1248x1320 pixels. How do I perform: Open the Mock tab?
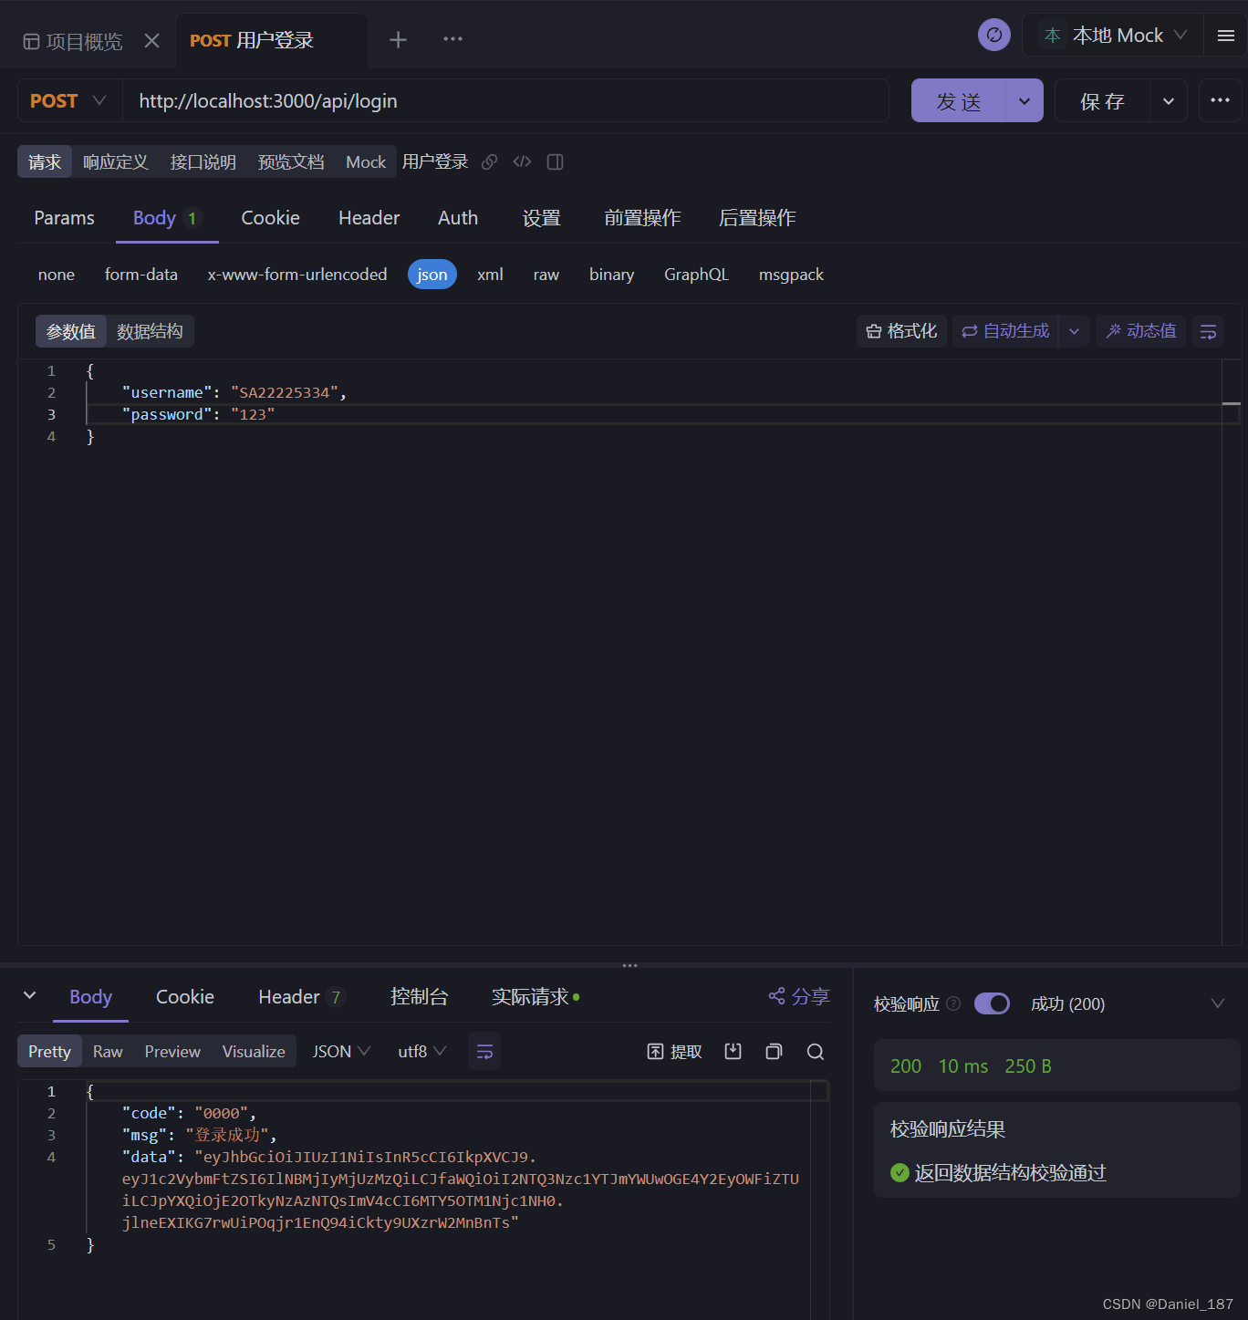[x=366, y=161]
